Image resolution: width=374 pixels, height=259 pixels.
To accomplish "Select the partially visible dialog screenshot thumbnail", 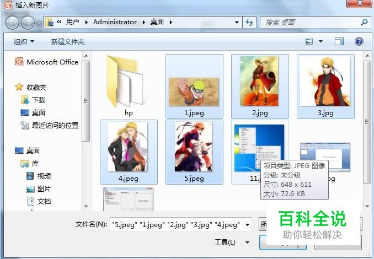I will point(129,199).
